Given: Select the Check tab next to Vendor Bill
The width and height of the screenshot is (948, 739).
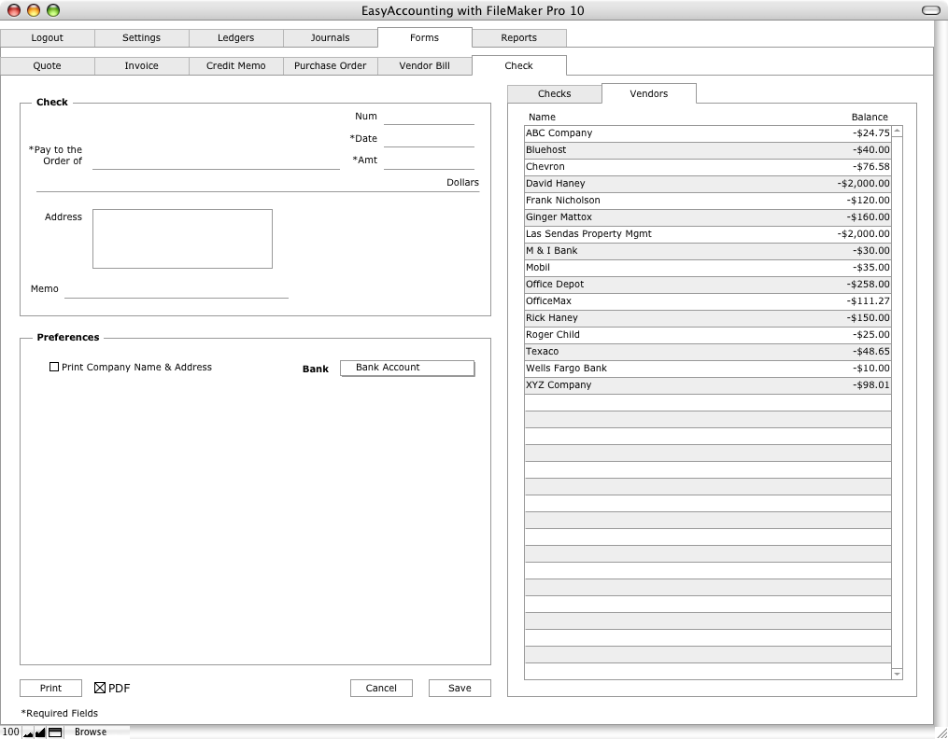Looking at the screenshot, I should click(518, 66).
